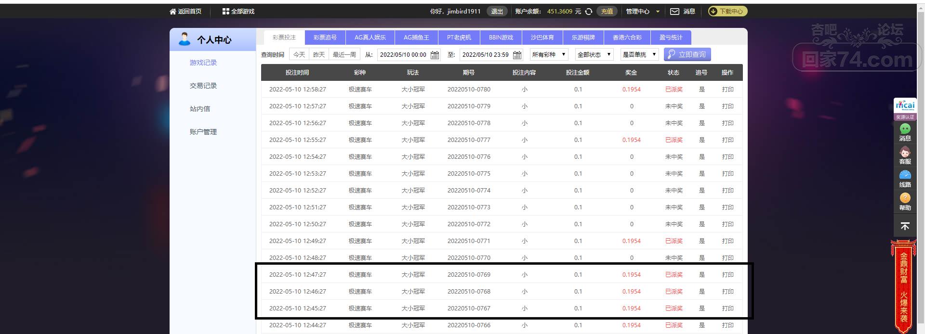The width and height of the screenshot is (925, 334).
Task: Click the 消息 chat icon in side panel
Action: (905, 128)
